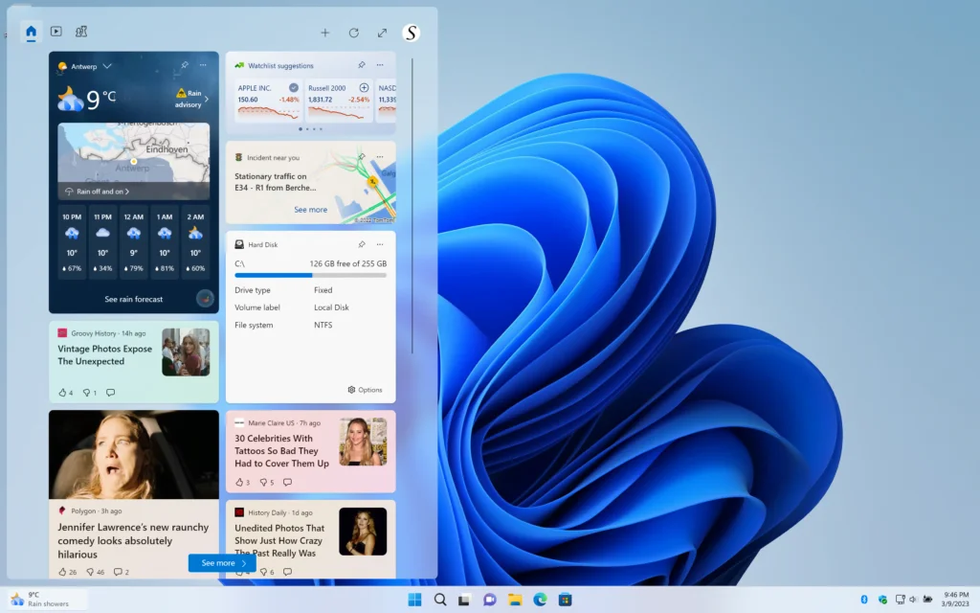The image size is (980, 613).
Task: Open taskbar Search
Action: (440, 600)
